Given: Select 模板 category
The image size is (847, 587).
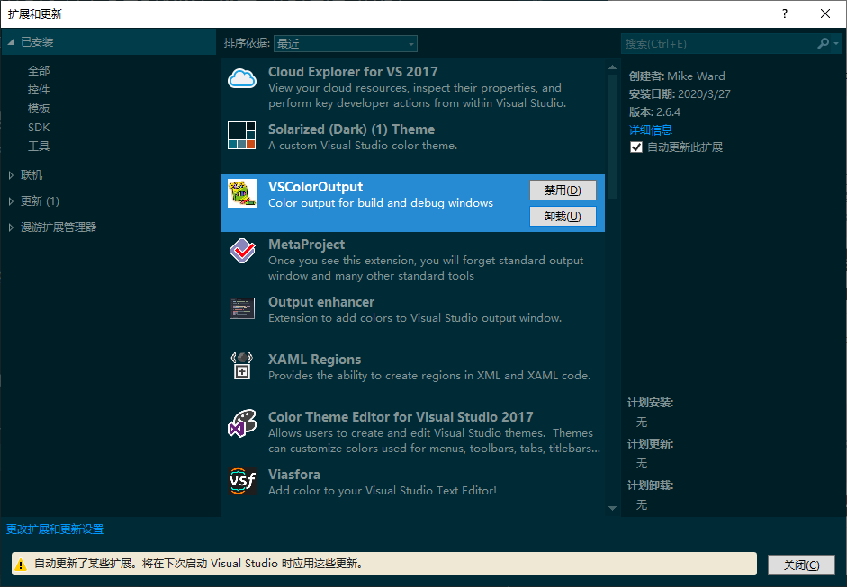Looking at the screenshot, I should [x=39, y=109].
